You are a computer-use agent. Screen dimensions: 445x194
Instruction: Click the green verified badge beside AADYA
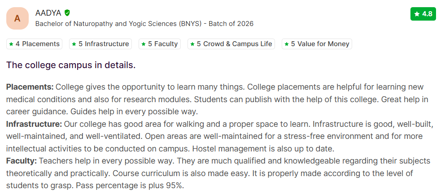67,13
